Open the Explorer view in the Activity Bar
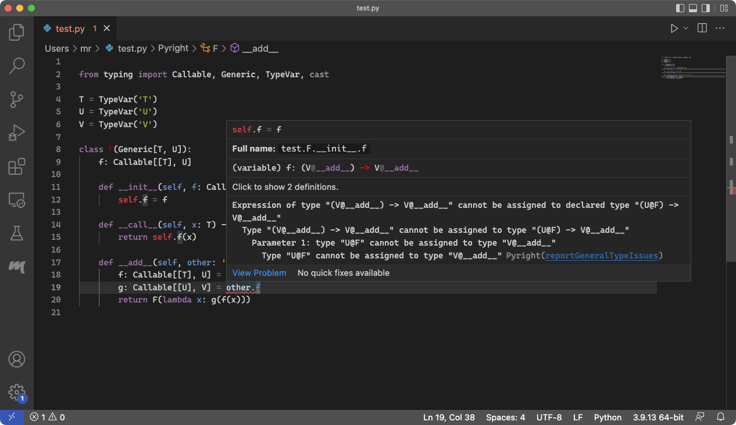This screenshot has width=736, height=425. [x=17, y=33]
